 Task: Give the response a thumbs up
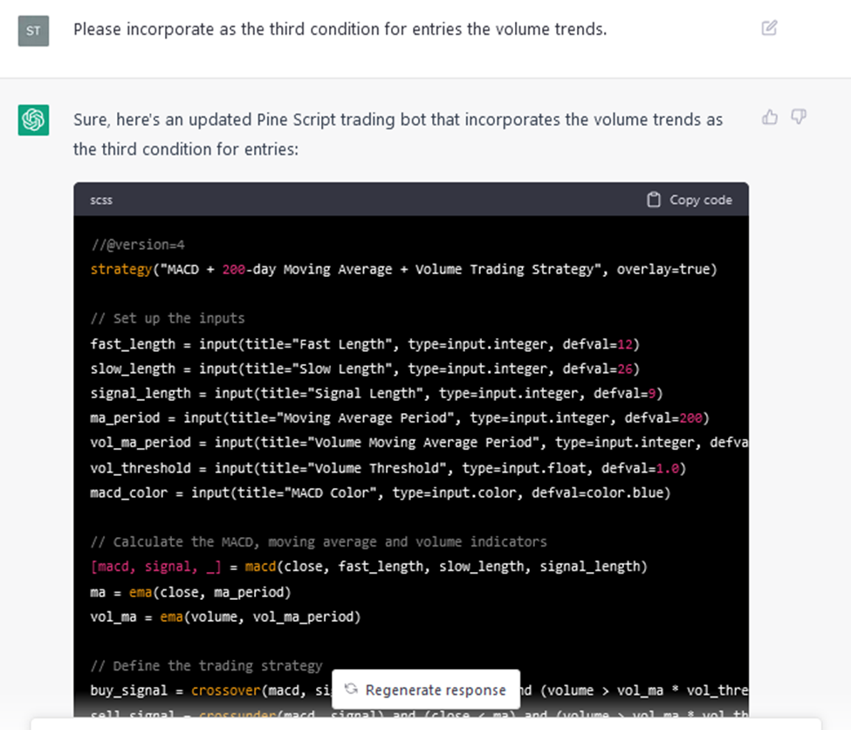[770, 117]
